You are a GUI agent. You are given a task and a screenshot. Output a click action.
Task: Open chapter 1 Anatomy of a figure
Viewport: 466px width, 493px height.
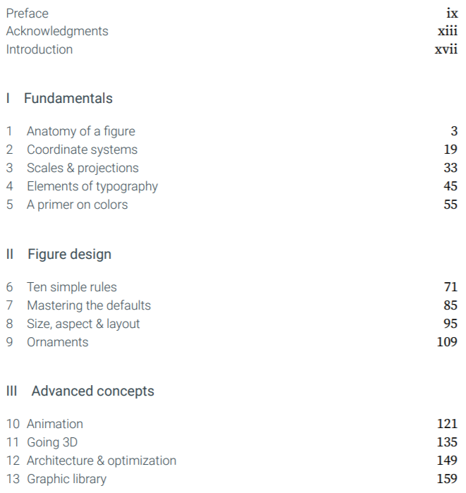click(x=81, y=131)
